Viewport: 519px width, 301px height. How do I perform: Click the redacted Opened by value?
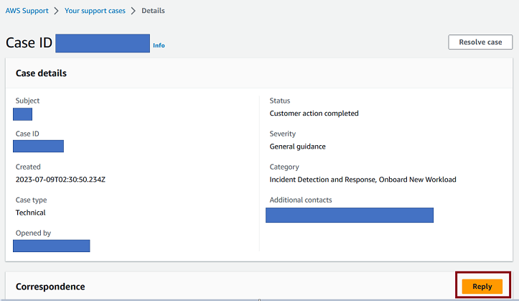tap(51, 246)
